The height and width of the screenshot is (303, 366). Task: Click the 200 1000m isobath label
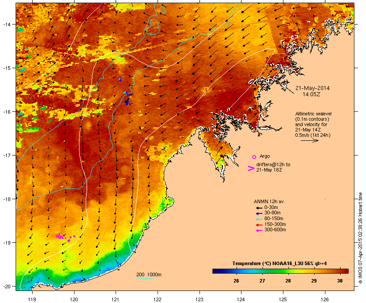coord(149,274)
